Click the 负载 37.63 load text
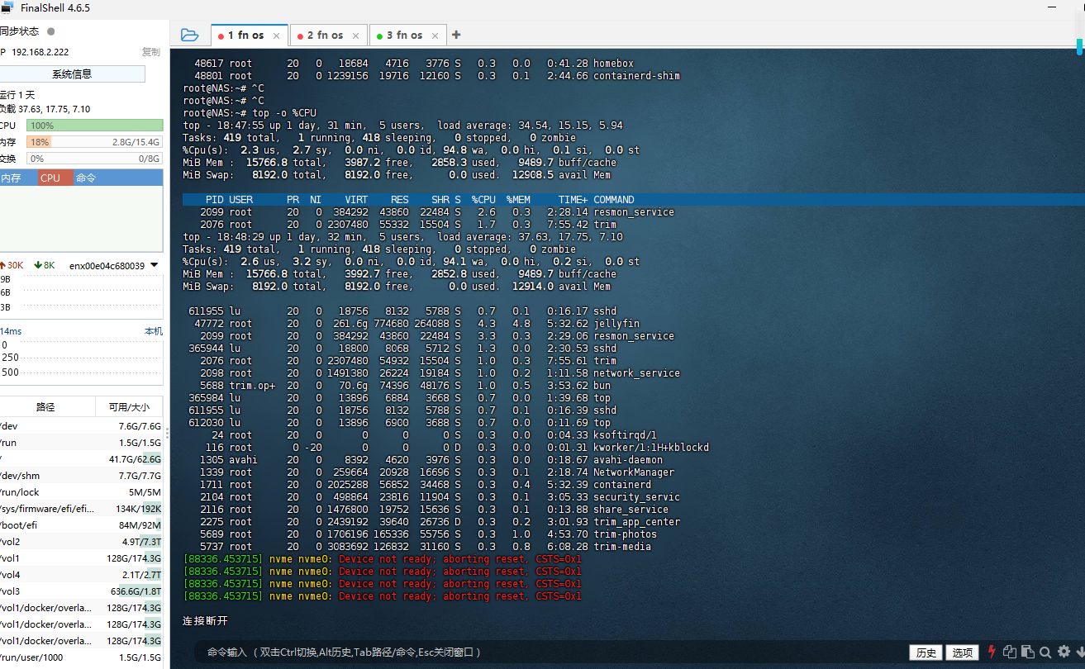The image size is (1085, 669). click(x=45, y=109)
